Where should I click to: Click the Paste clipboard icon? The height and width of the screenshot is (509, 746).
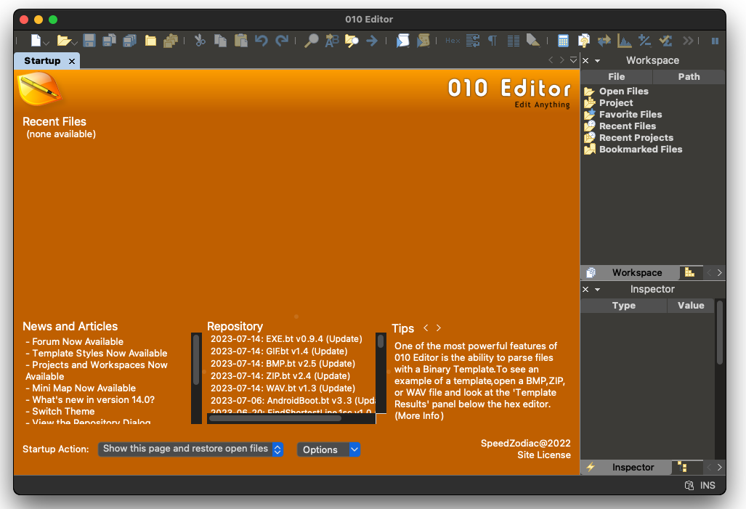point(240,41)
